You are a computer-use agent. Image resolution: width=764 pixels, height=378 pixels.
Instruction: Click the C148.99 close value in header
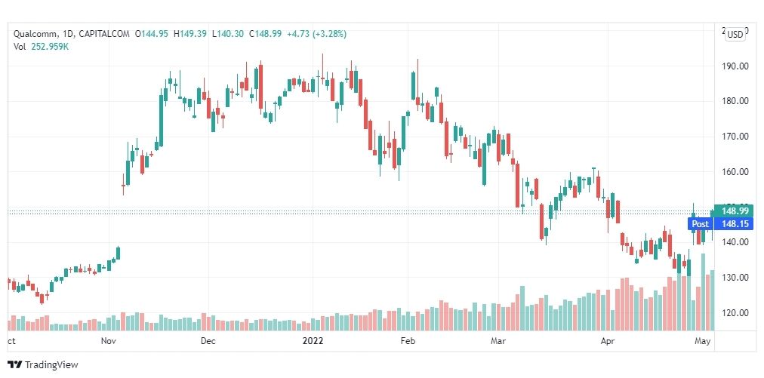pos(265,34)
